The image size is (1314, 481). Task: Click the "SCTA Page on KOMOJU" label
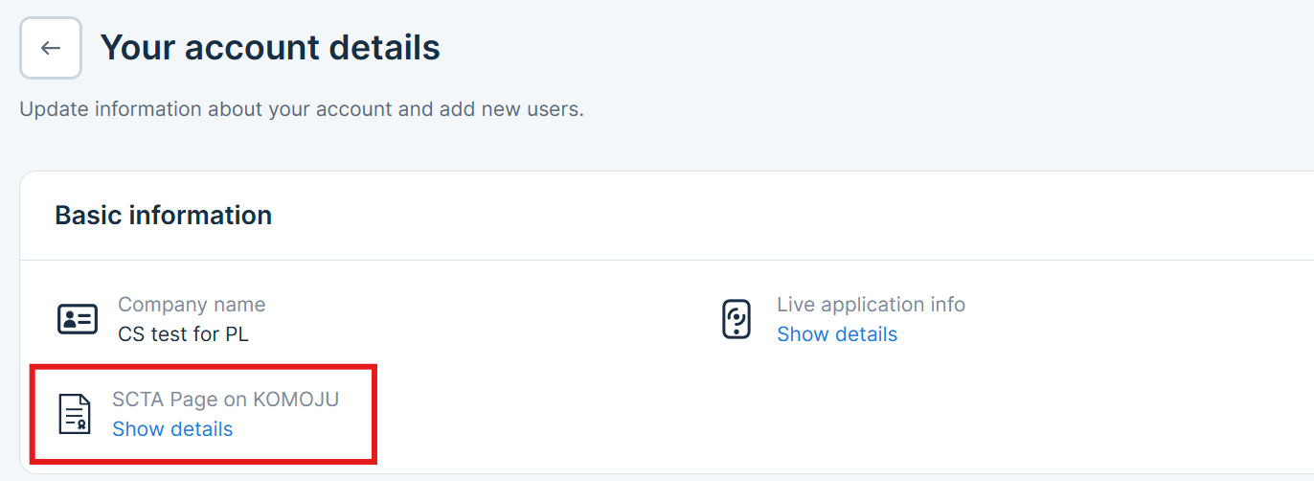coord(225,400)
